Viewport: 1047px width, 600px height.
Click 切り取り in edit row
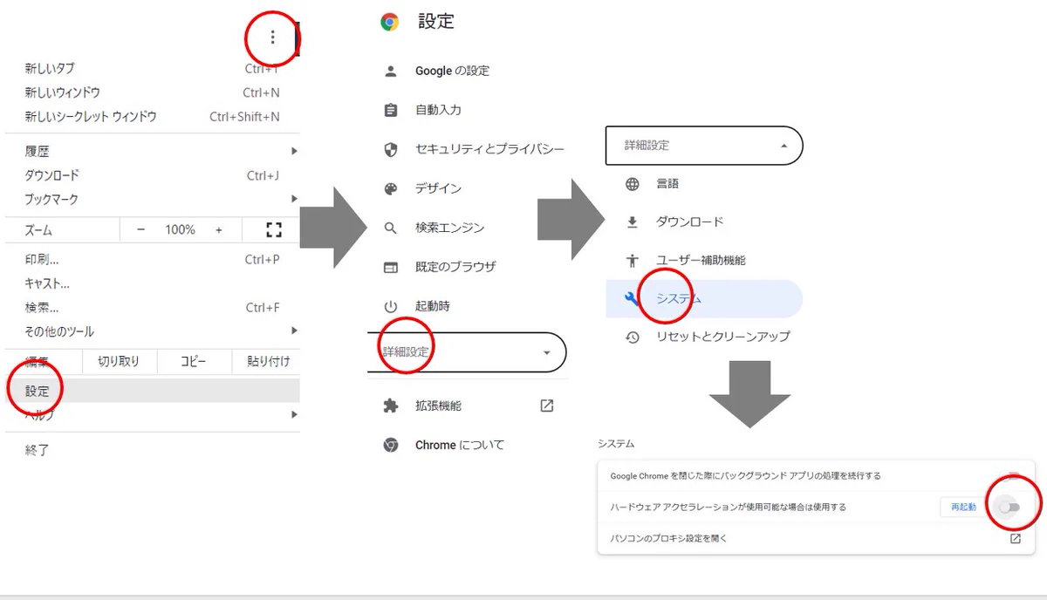[x=119, y=361]
